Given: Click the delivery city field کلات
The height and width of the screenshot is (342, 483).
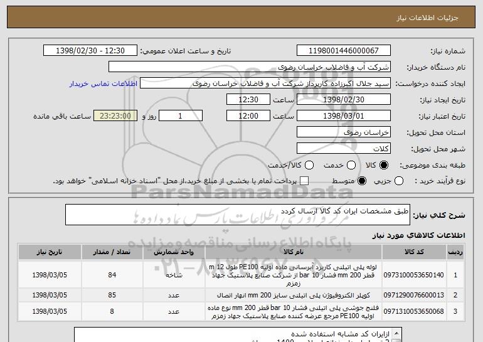Looking at the screenshot, I should click(x=344, y=149).
